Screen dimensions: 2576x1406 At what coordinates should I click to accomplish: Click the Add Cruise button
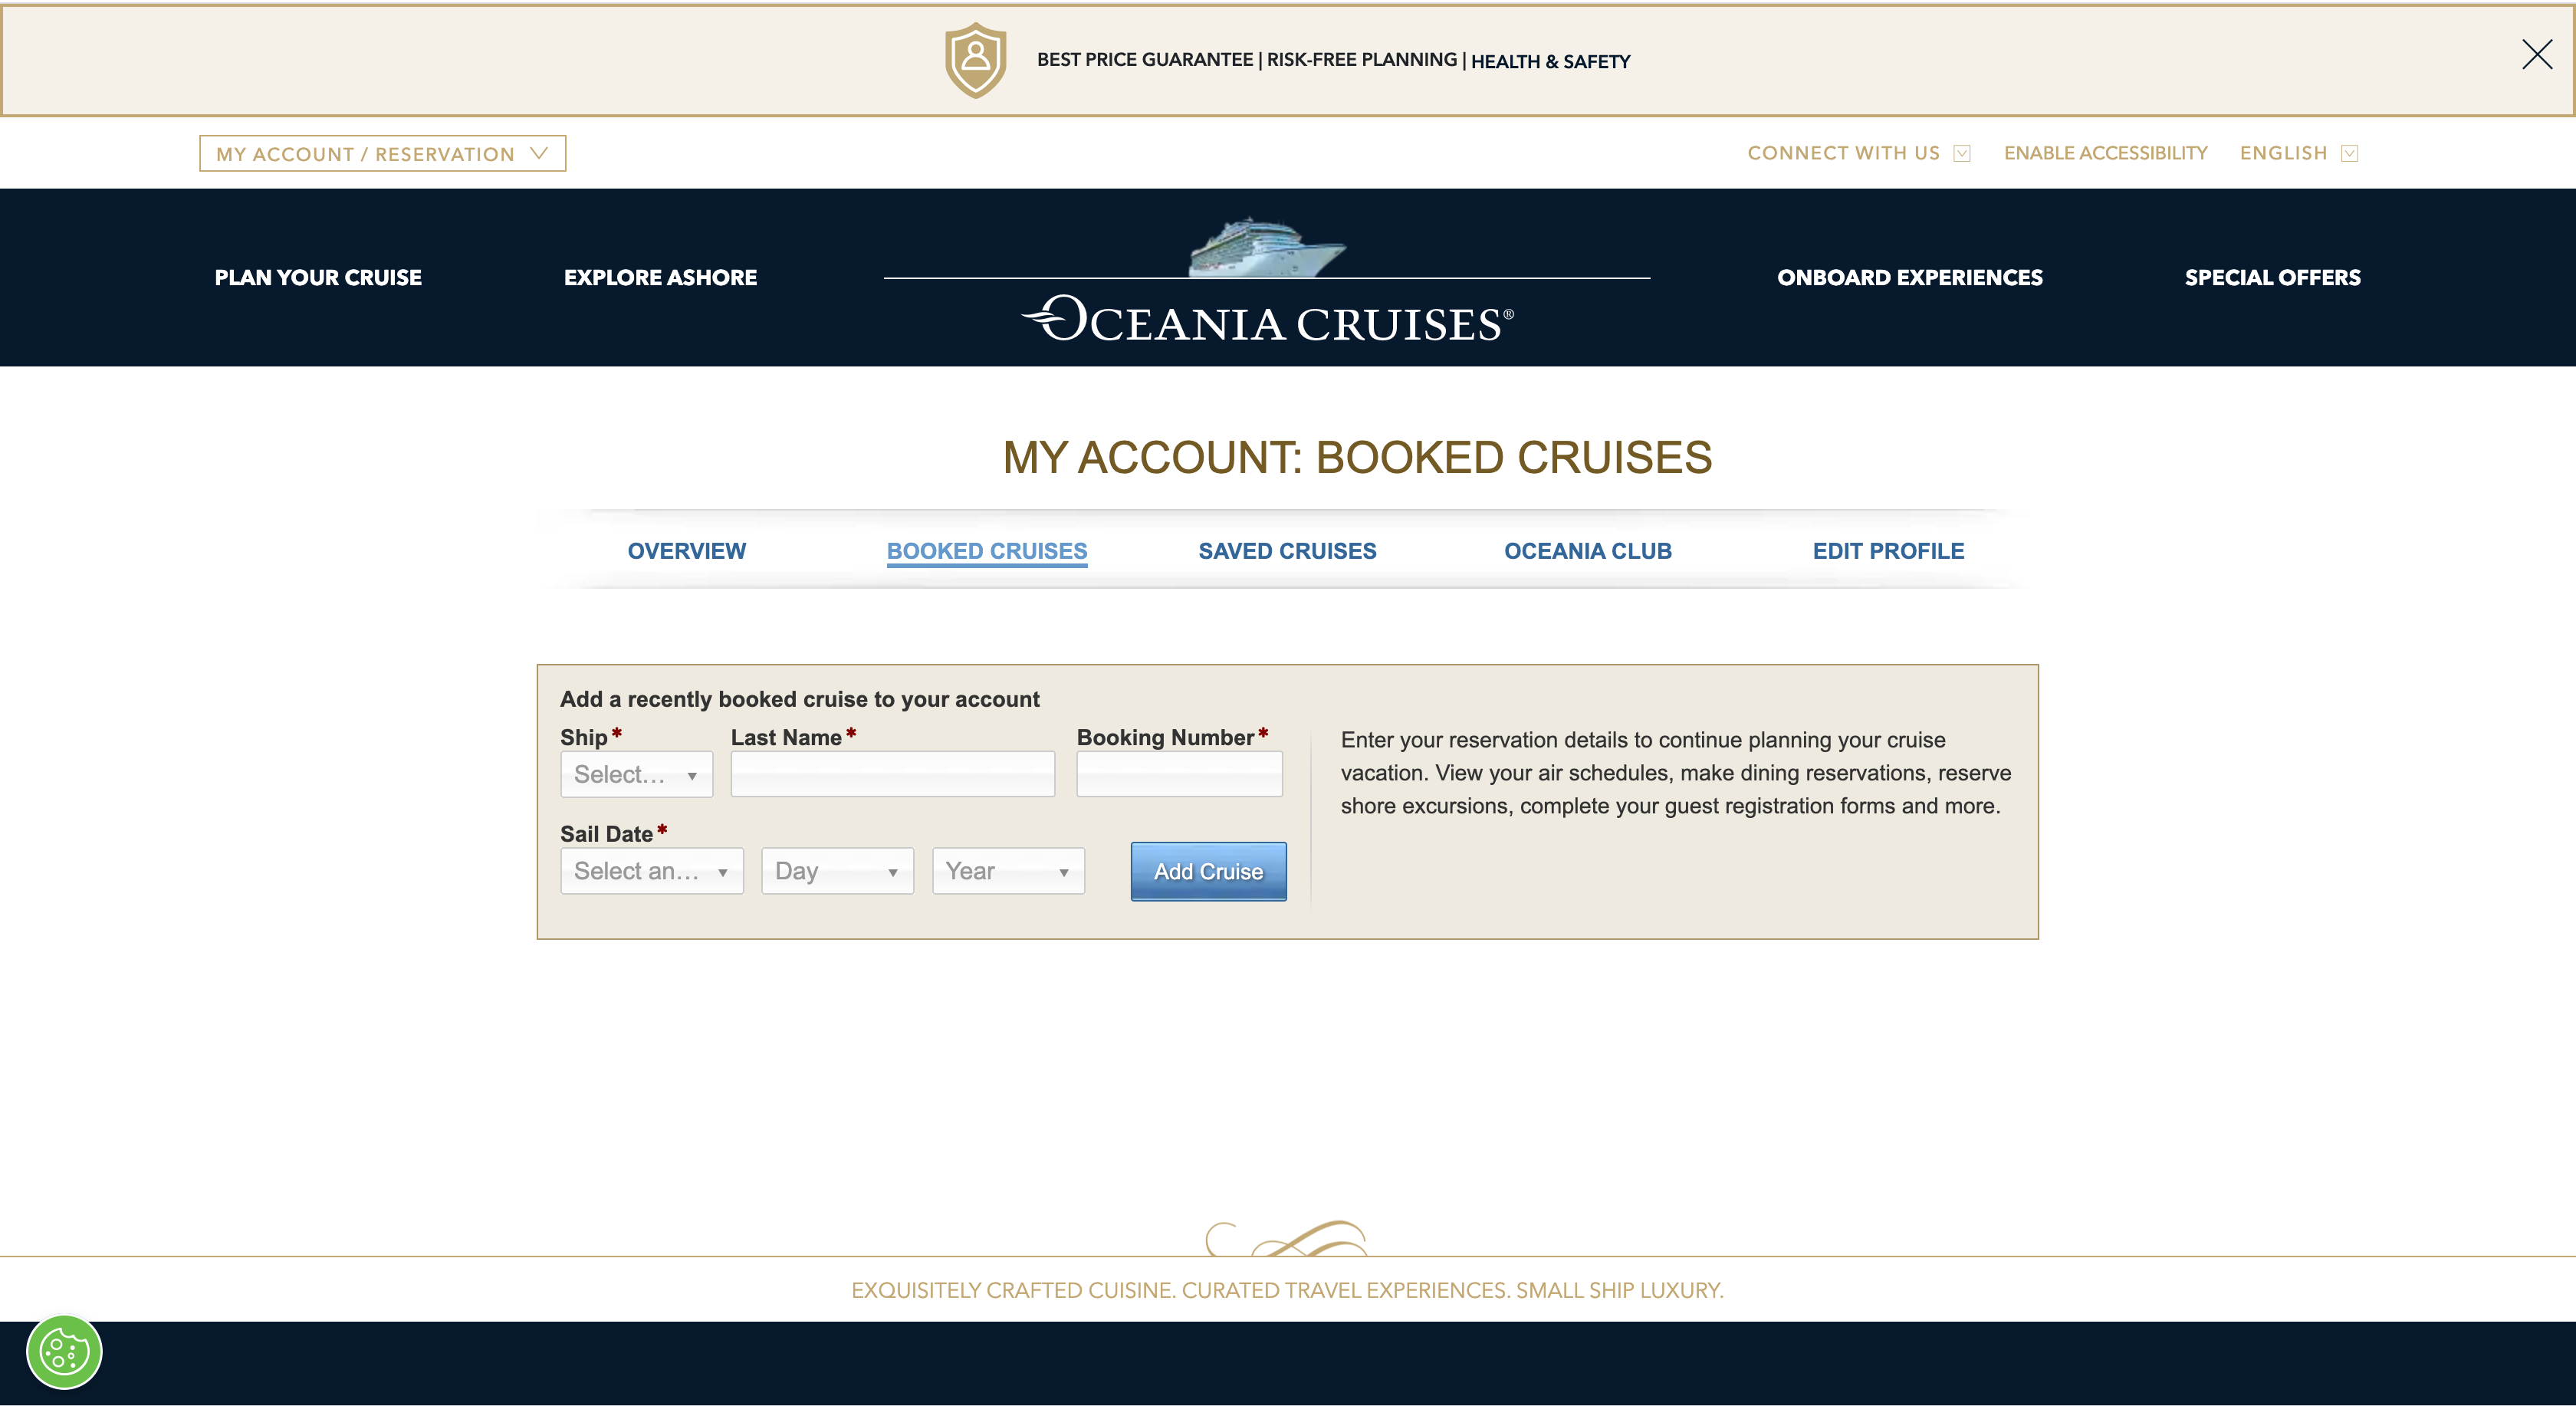pos(1208,871)
